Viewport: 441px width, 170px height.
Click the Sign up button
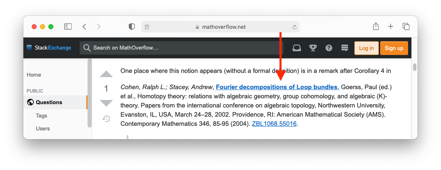coord(394,48)
